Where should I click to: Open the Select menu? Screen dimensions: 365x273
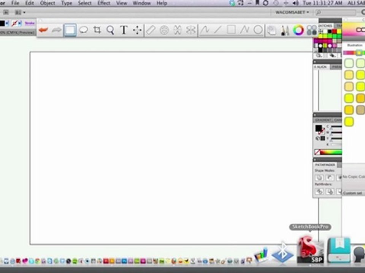click(85, 3)
